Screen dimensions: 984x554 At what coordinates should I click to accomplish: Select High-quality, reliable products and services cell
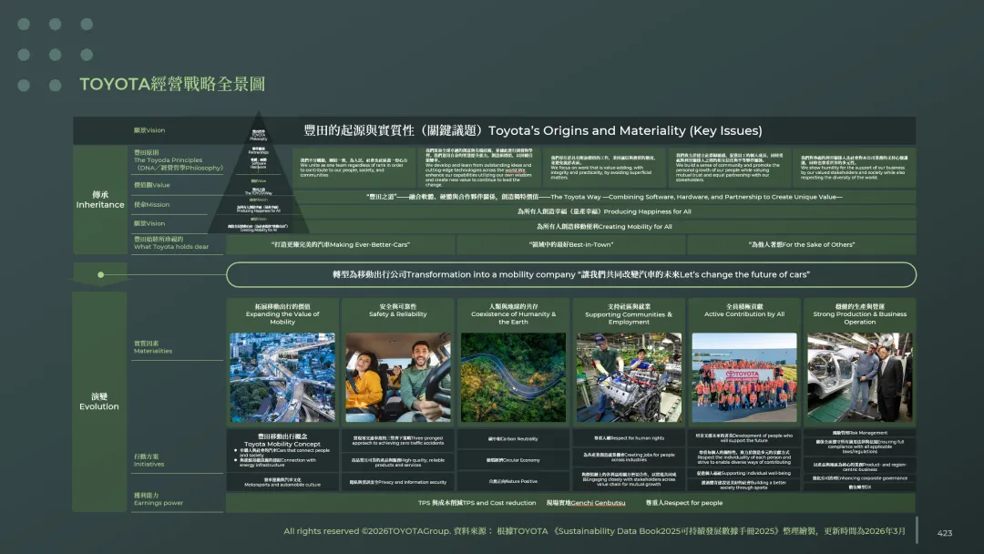pyautogui.click(x=398, y=462)
